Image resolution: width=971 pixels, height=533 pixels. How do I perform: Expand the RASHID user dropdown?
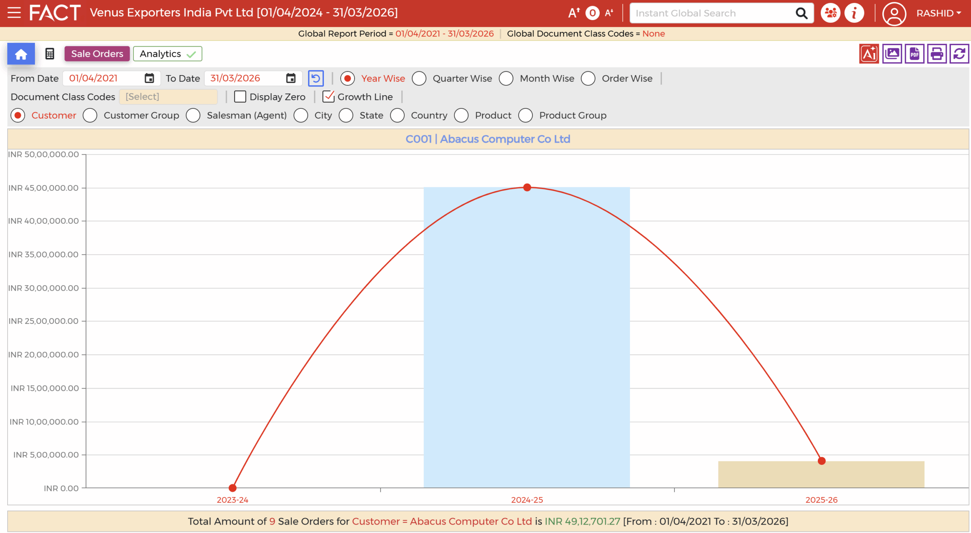pyautogui.click(x=938, y=13)
